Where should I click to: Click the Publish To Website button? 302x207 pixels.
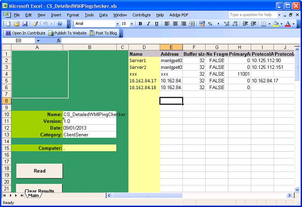pos(68,33)
